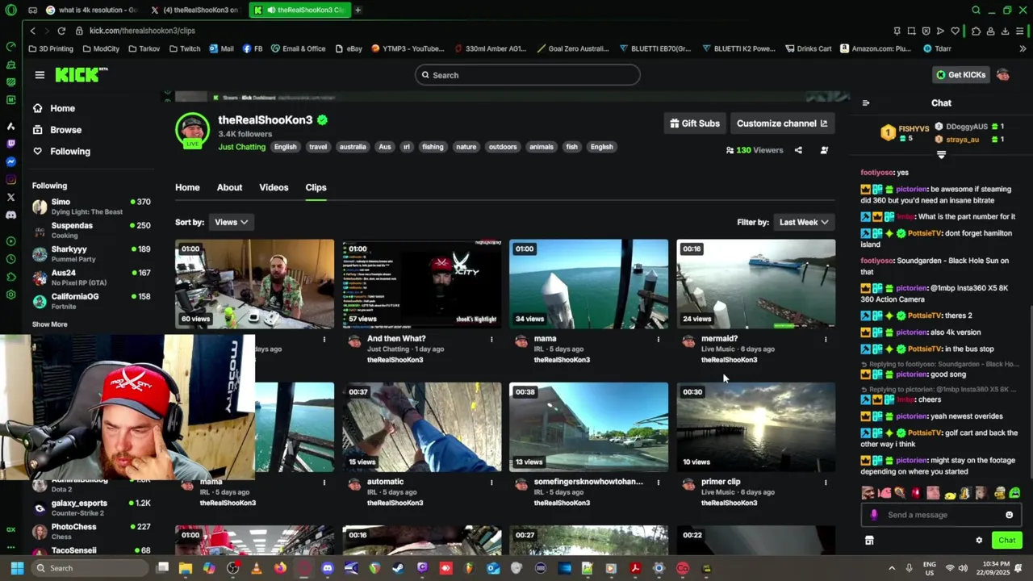Open the 60 views clip thumbnail
The height and width of the screenshot is (581, 1033).
[x=255, y=284]
